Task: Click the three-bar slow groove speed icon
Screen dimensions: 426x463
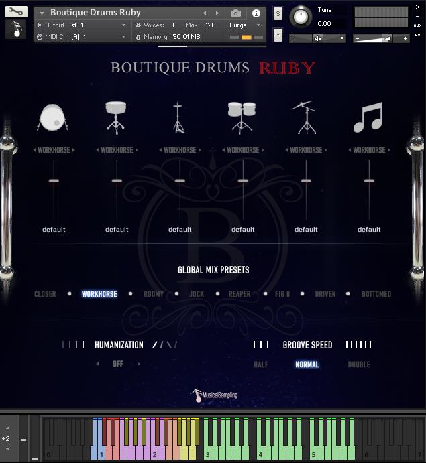Action: [x=261, y=345]
